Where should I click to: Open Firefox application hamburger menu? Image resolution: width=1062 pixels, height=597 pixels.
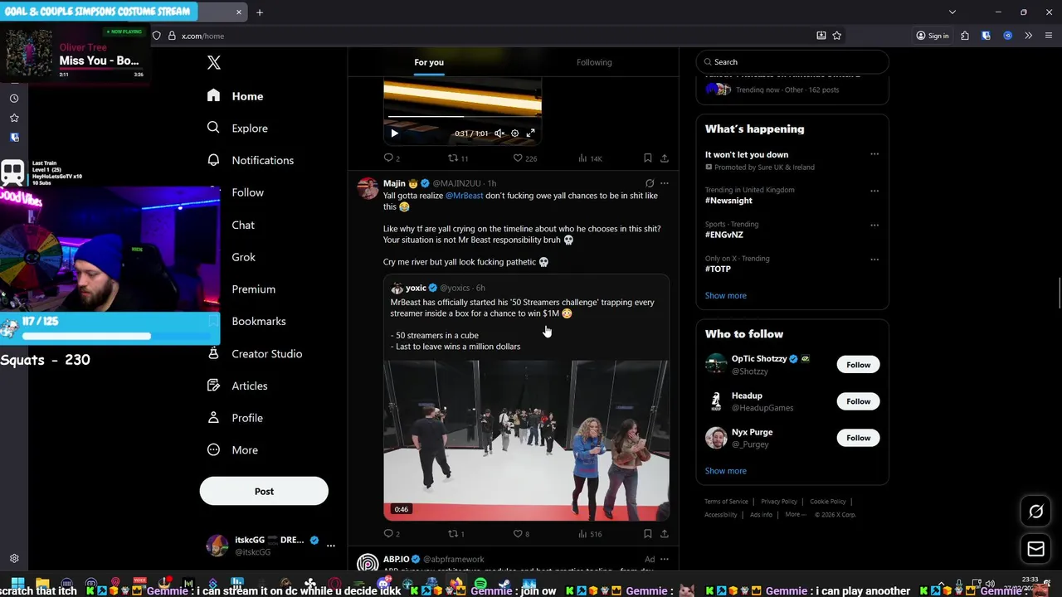click(x=1049, y=36)
